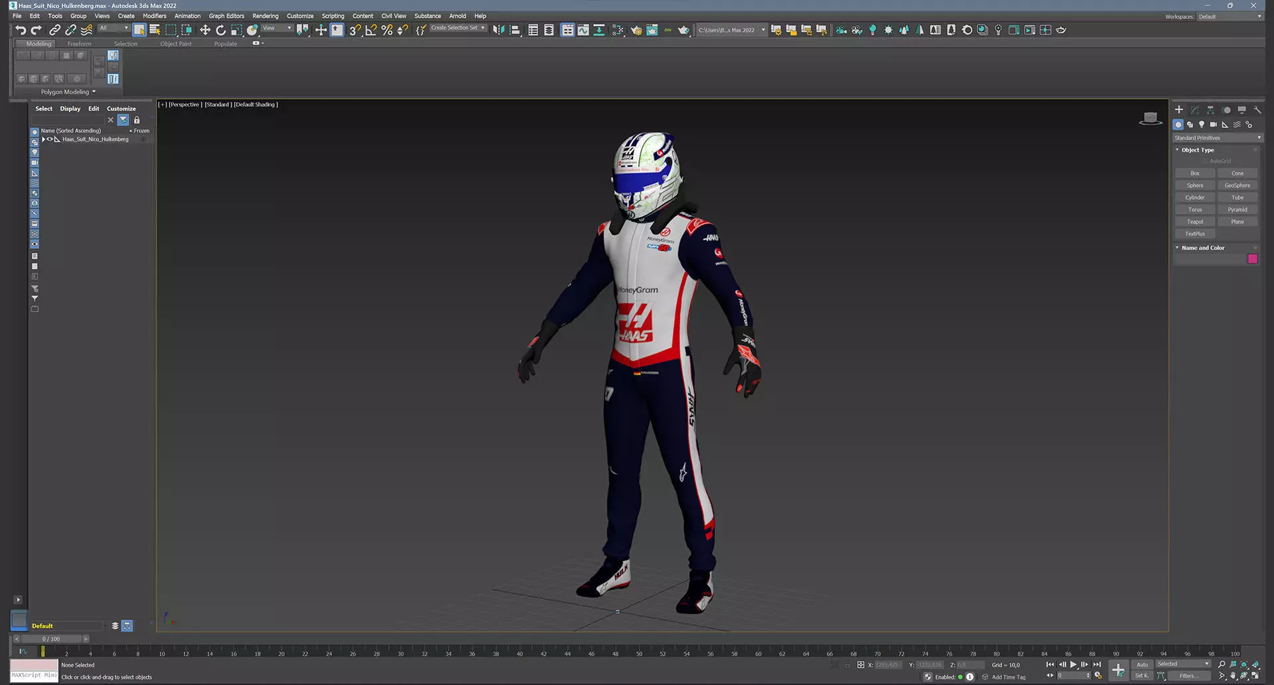The height and width of the screenshot is (685, 1274).
Task: Activate the Select Object tool
Action: click(x=139, y=30)
